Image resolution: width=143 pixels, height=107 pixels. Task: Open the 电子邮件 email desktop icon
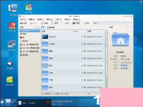(10, 65)
